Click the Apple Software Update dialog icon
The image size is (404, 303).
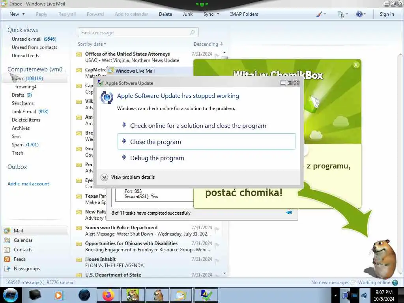click(107, 97)
